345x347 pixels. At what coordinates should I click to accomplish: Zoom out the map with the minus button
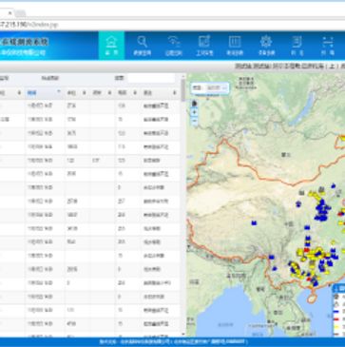click(195, 121)
